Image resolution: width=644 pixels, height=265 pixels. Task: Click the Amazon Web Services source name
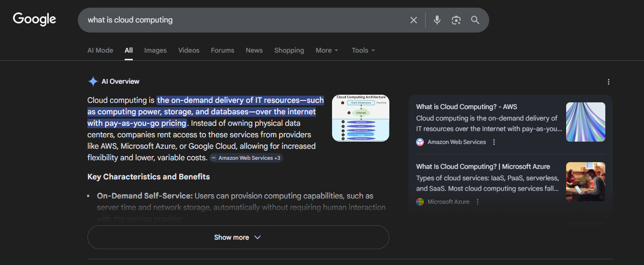coord(457,142)
